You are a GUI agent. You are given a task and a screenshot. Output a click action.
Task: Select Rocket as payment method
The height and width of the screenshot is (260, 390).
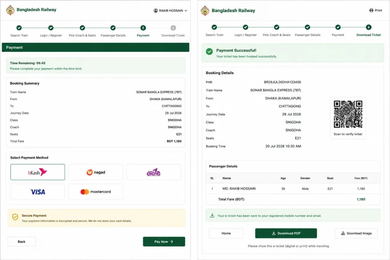point(153,172)
